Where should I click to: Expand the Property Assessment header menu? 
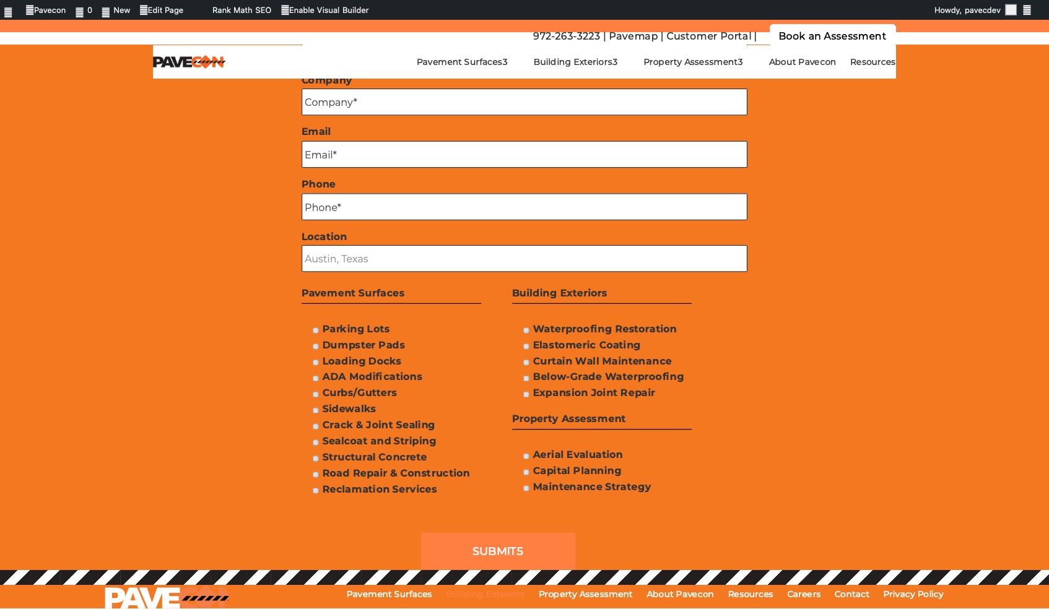point(692,62)
